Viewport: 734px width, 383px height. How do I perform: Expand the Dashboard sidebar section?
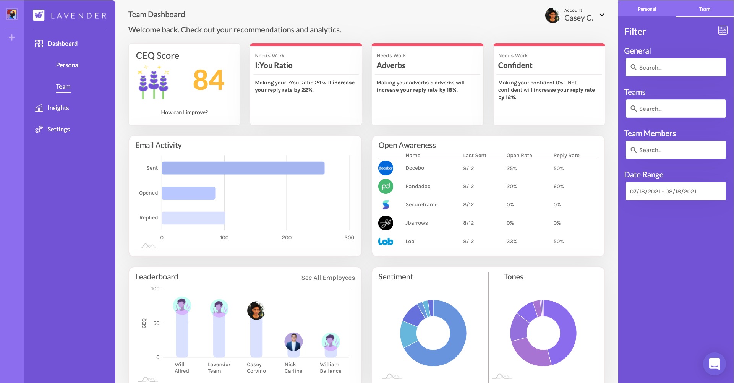coord(62,44)
